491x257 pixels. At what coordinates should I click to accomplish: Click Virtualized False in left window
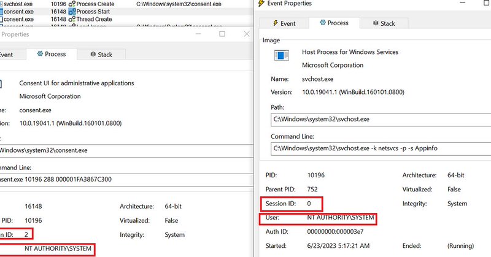(x=171, y=220)
